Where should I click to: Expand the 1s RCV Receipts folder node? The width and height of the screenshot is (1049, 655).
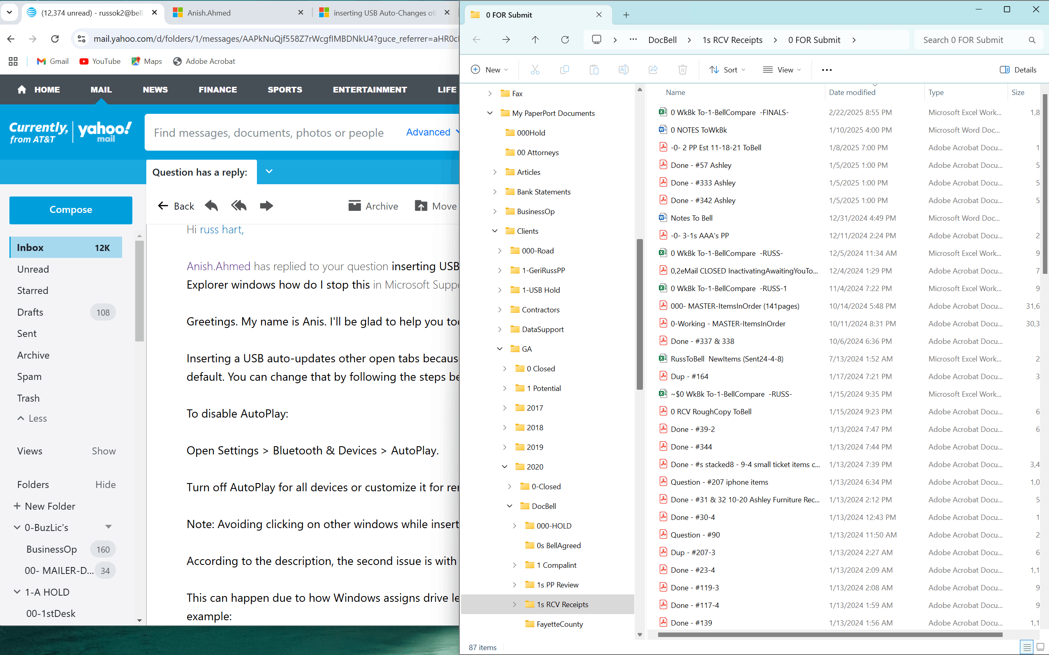click(515, 604)
